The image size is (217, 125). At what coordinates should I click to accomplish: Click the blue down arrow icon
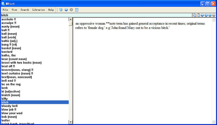(x=206, y=15)
